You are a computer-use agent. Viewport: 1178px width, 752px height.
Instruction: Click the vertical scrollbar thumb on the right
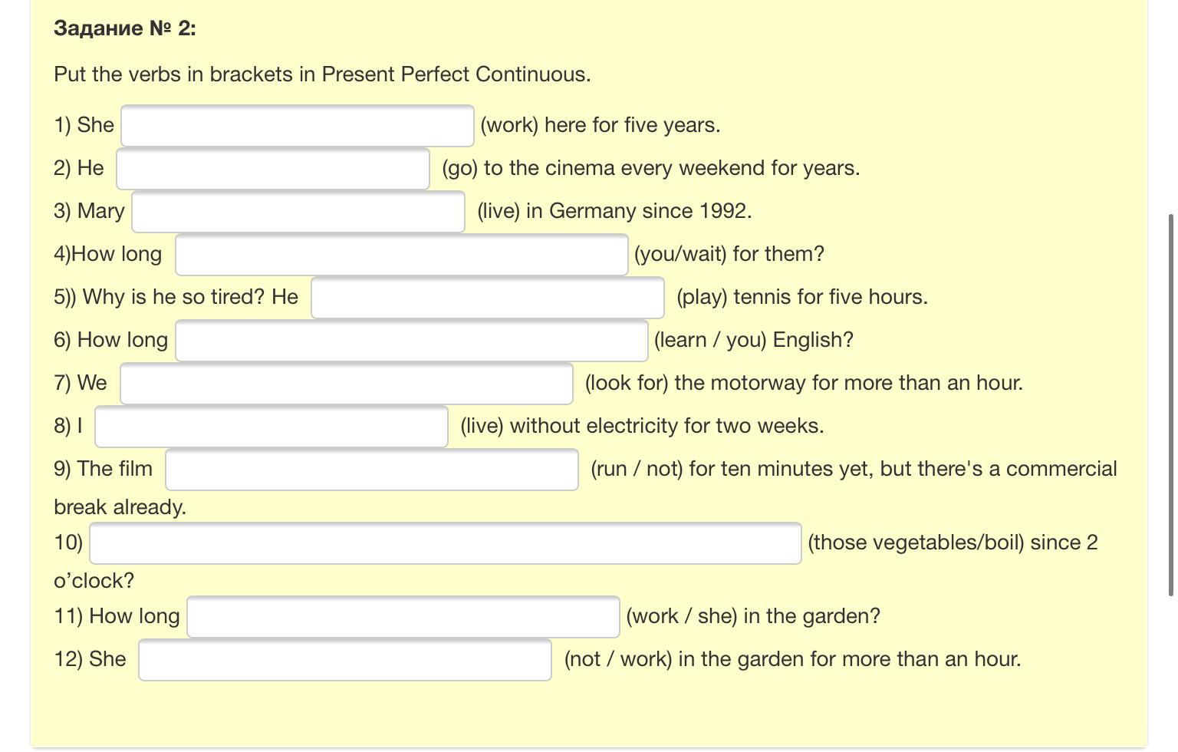pyautogui.click(x=1170, y=404)
